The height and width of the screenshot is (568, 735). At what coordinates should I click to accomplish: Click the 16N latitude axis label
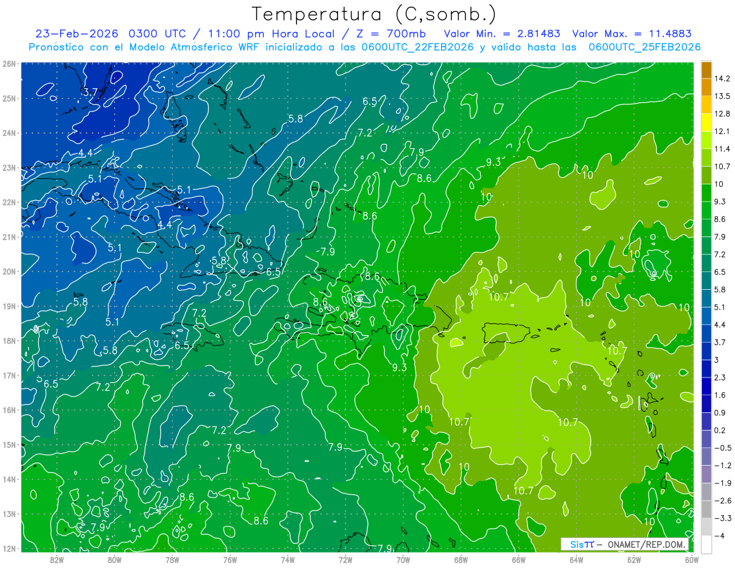point(9,410)
